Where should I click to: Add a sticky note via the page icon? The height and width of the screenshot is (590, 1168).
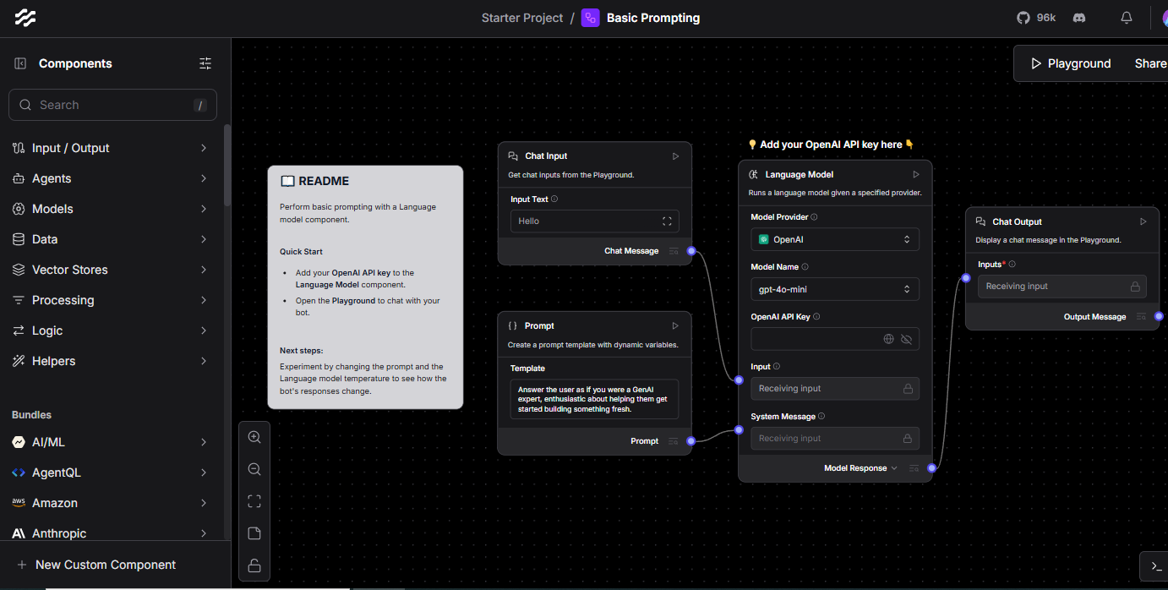click(x=254, y=533)
